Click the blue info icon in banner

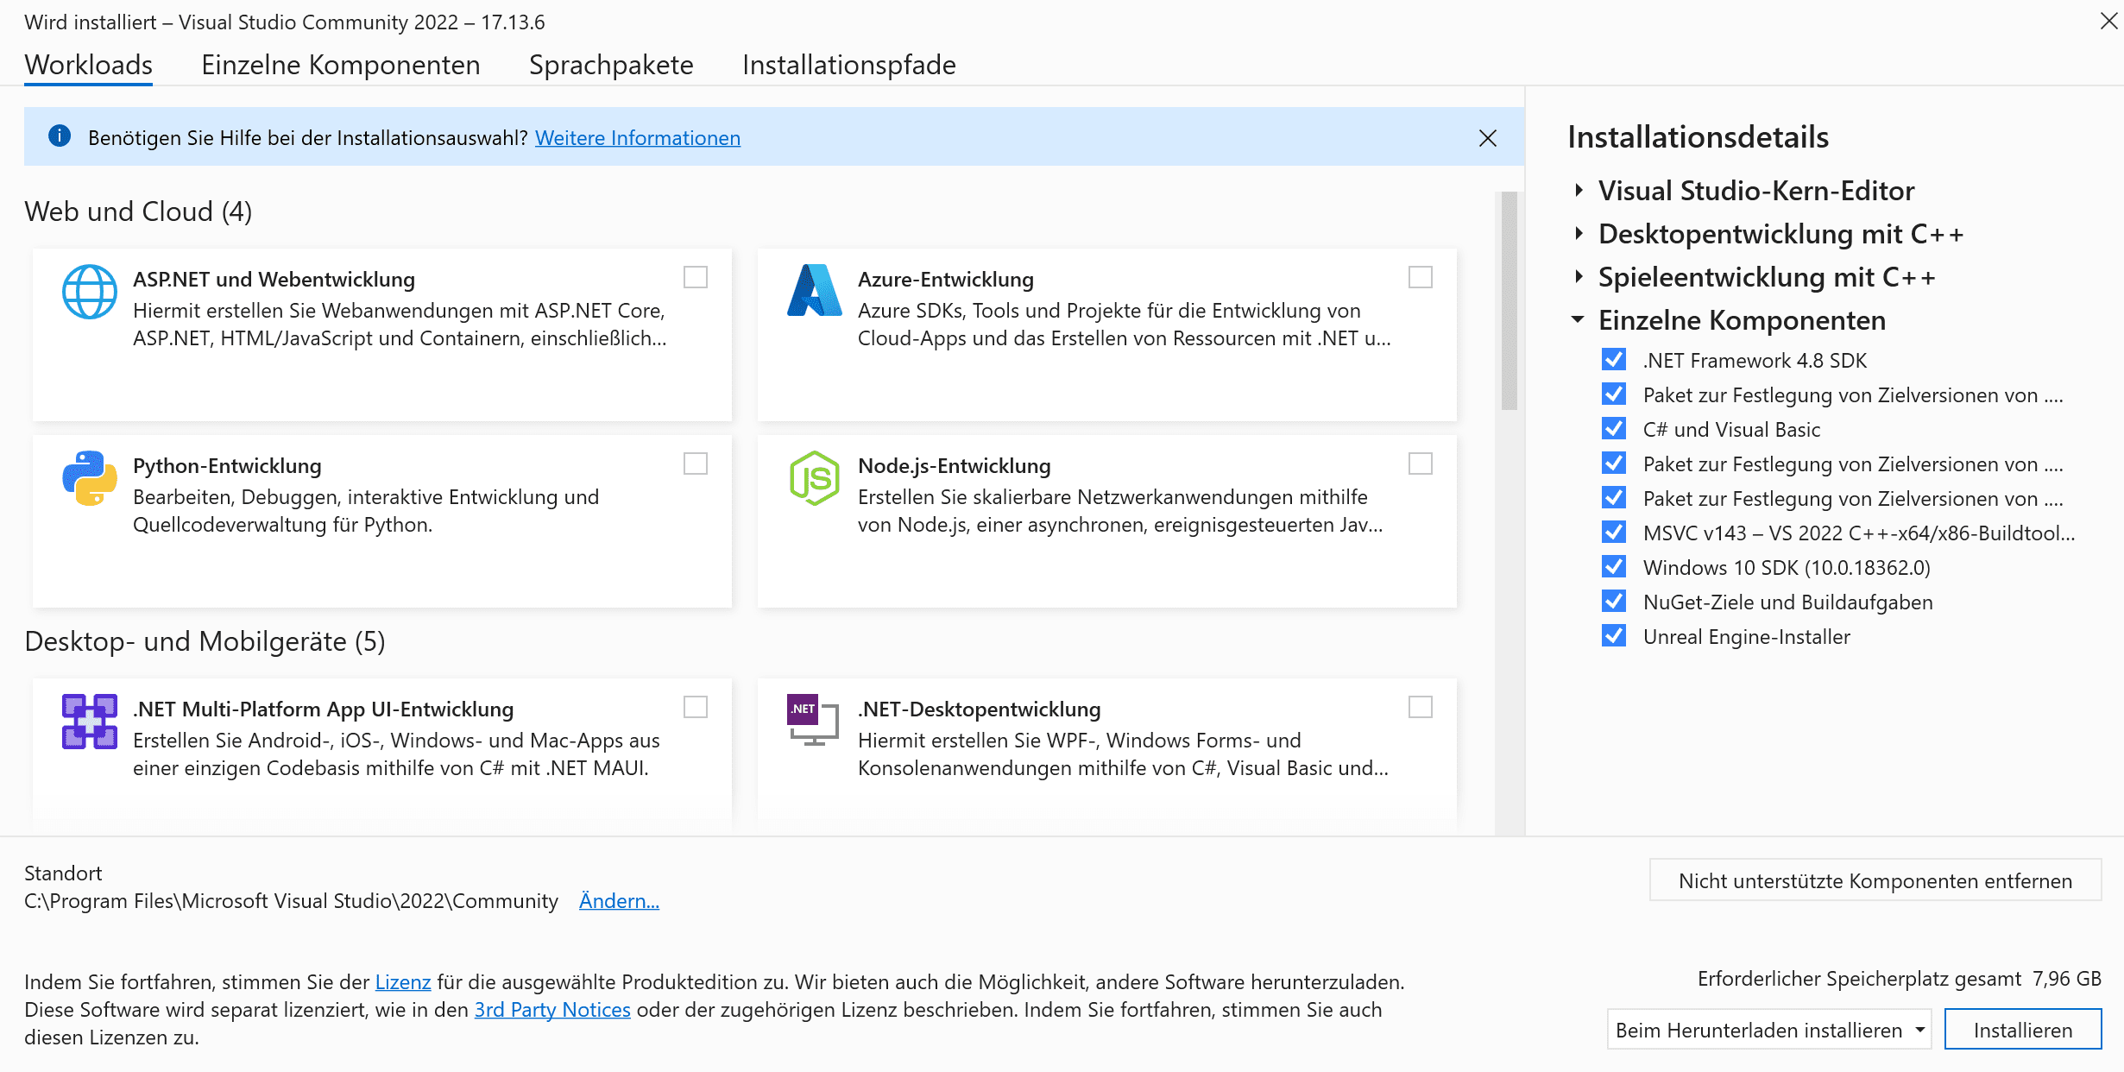[x=60, y=136]
